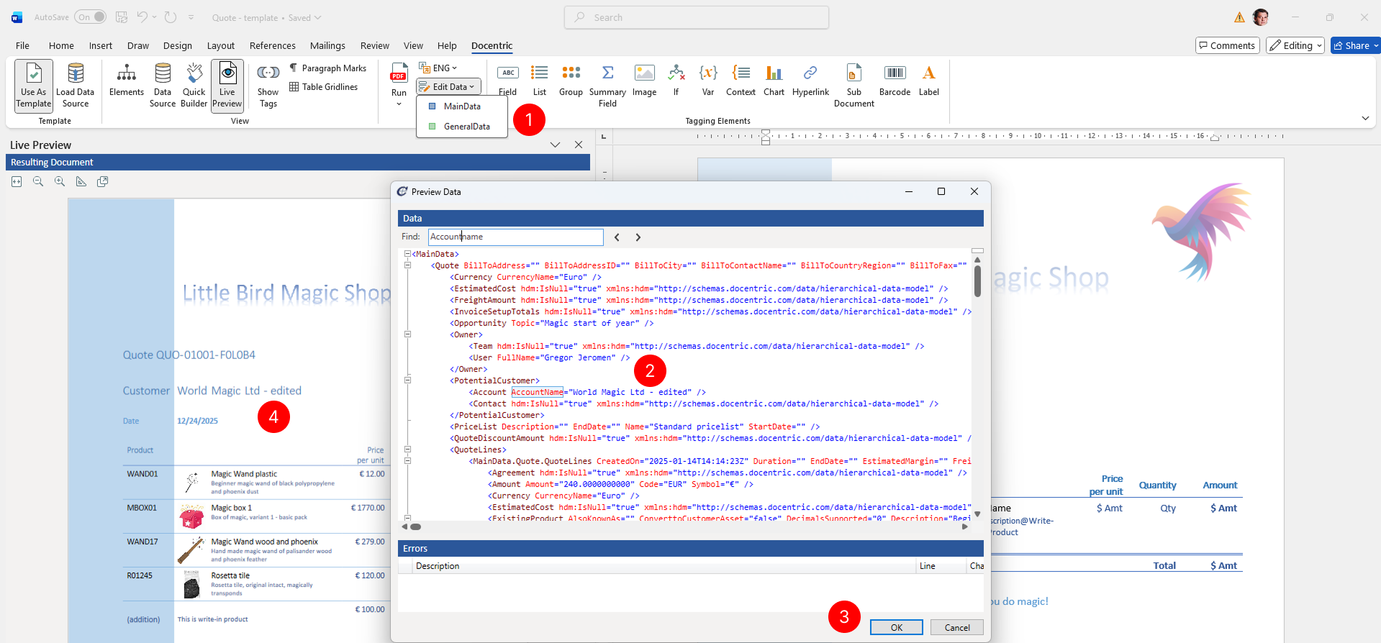Insert a Sub Document element
Image resolution: width=1381 pixels, height=643 pixels.
coord(854,85)
